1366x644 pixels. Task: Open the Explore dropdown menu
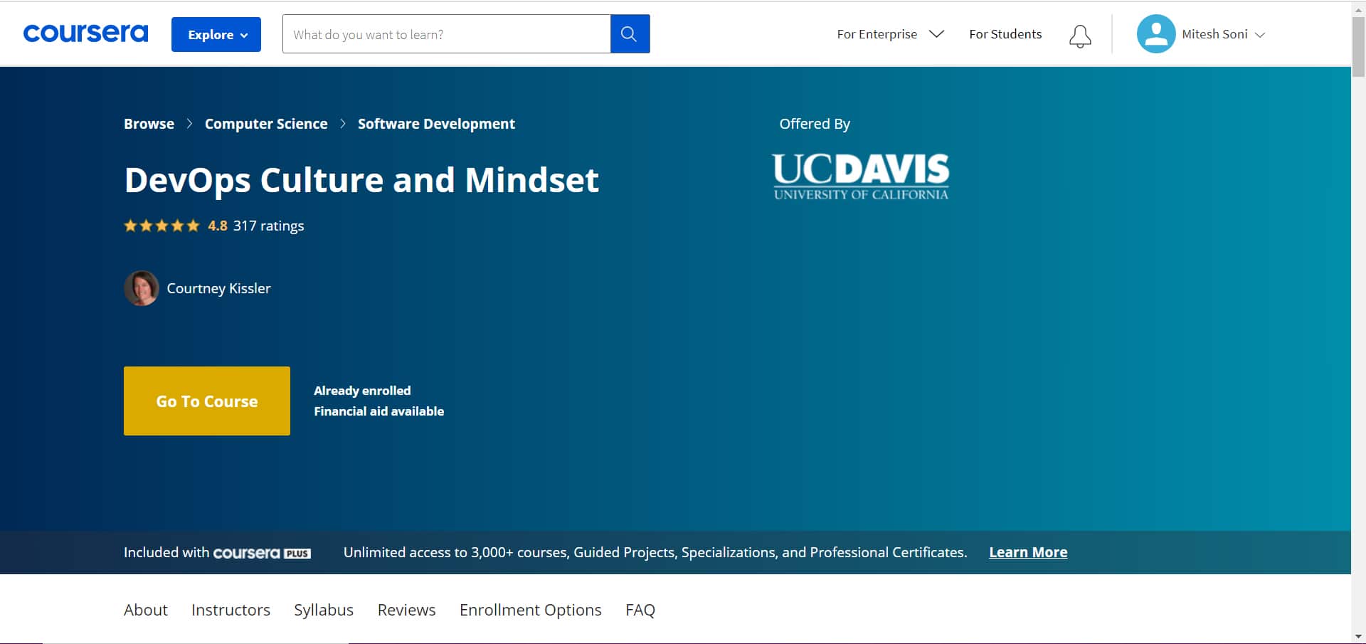tap(216, 34)
